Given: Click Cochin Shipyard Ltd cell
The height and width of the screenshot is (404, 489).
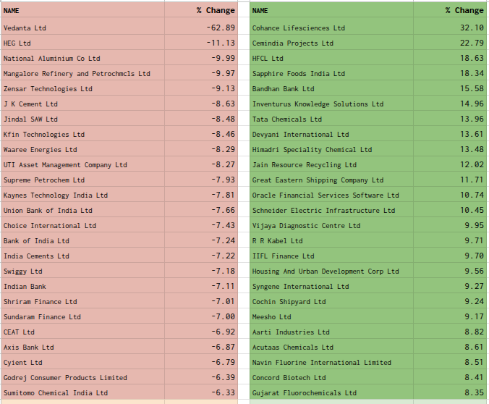Looking at the screenshot, I should 331,302.
